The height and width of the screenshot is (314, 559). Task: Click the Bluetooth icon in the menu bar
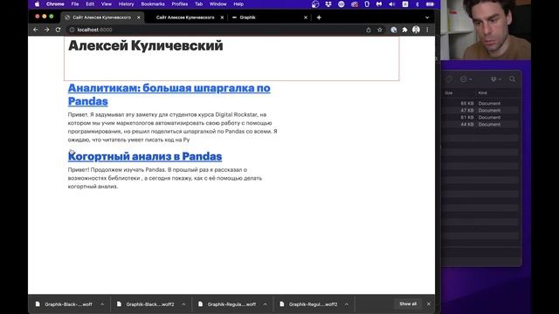418,4
